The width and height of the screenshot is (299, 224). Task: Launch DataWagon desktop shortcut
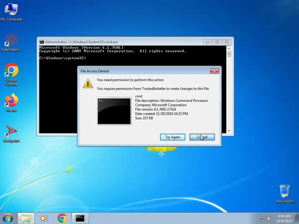click(x=11, y=43)
